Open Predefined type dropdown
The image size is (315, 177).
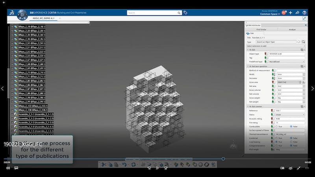[x=290, y=62]
